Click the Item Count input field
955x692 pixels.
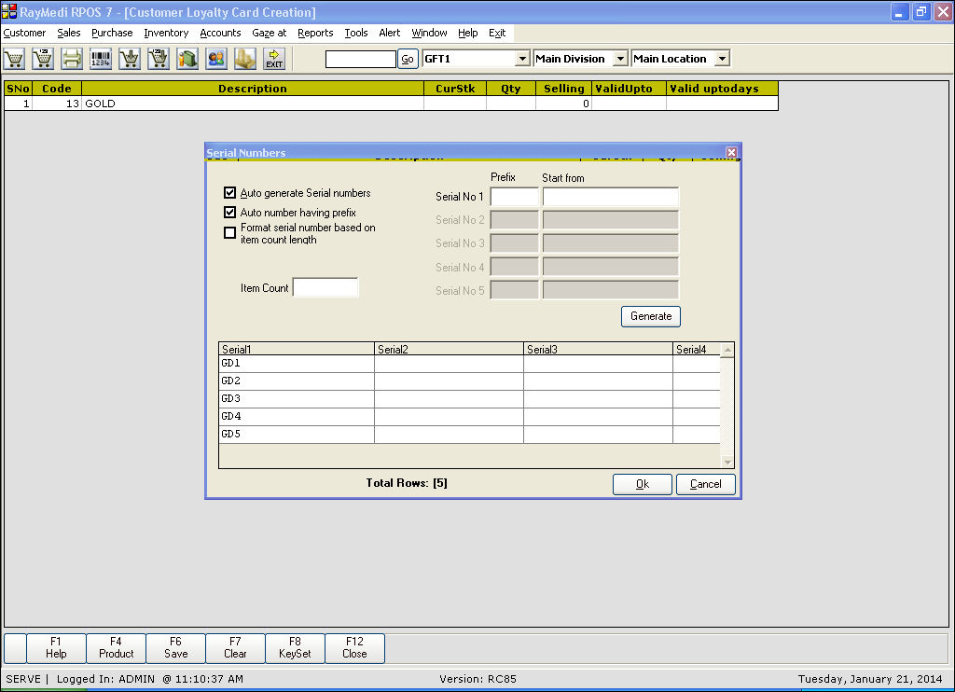(325, 288)
